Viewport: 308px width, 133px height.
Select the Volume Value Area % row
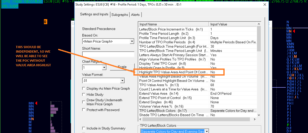click(198, 106)
